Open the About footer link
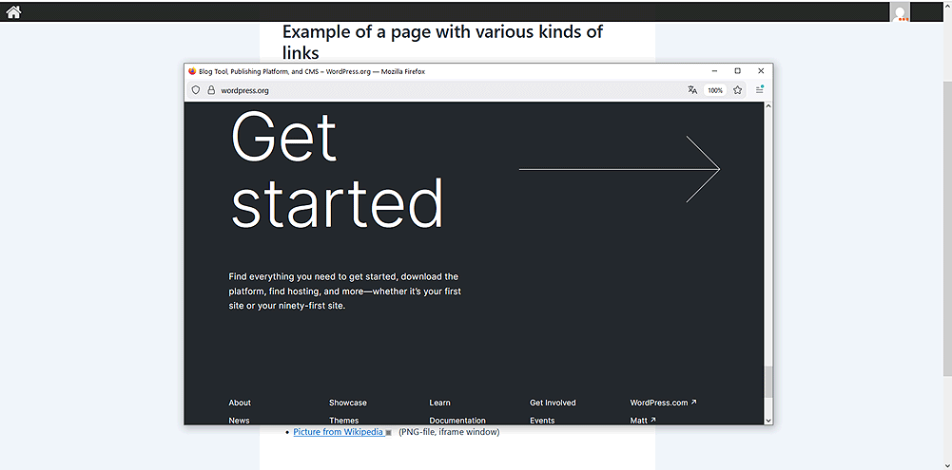 click(240, 403)
